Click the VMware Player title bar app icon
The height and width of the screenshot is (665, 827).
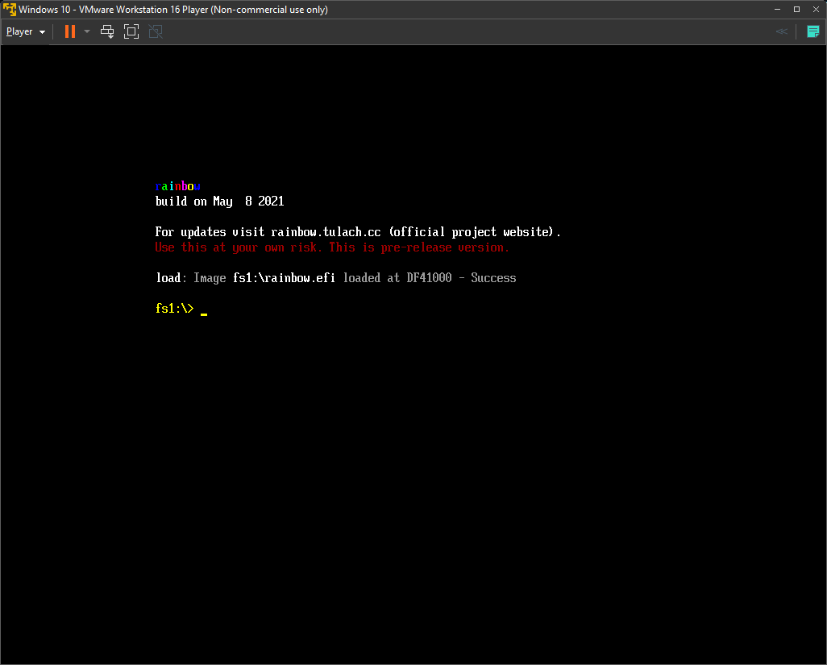coord(10,10)
